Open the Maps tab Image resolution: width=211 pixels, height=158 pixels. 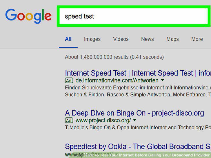(172, 39)
